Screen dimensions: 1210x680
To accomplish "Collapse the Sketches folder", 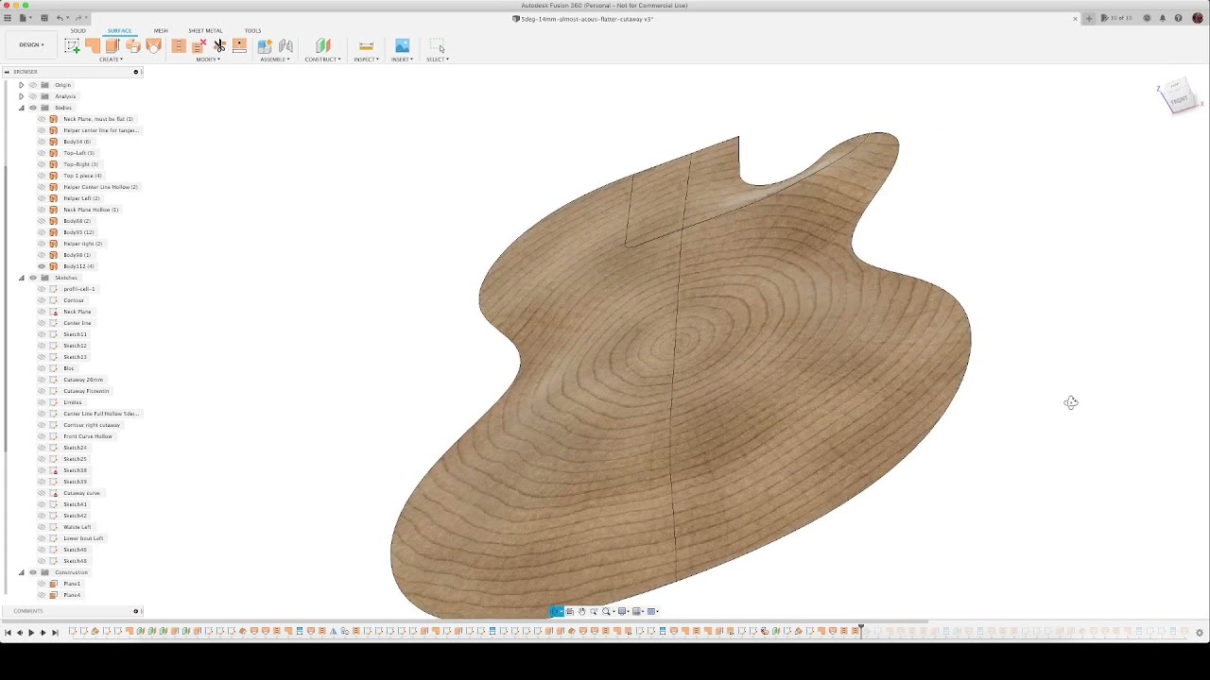I will click(x=22, y=278).
